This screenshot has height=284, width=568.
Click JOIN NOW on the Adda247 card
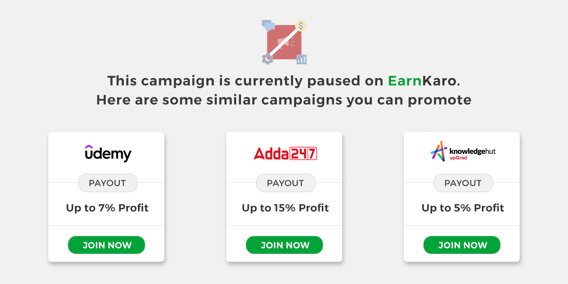coord(284,245)
